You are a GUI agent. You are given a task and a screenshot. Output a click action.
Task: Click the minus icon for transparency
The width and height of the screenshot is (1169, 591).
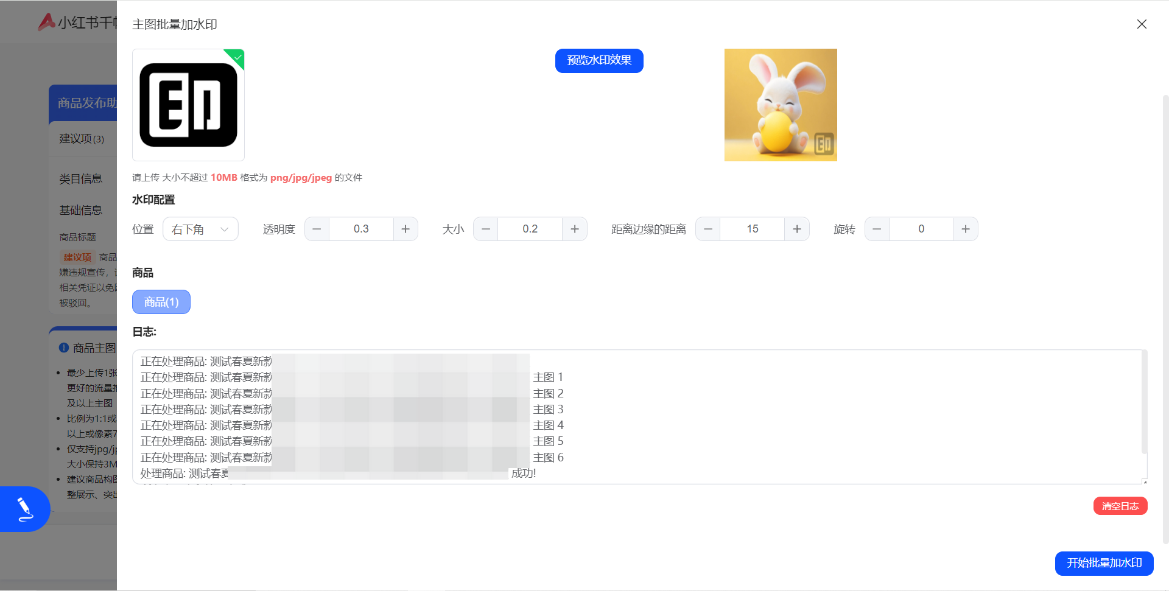(317, 229)
